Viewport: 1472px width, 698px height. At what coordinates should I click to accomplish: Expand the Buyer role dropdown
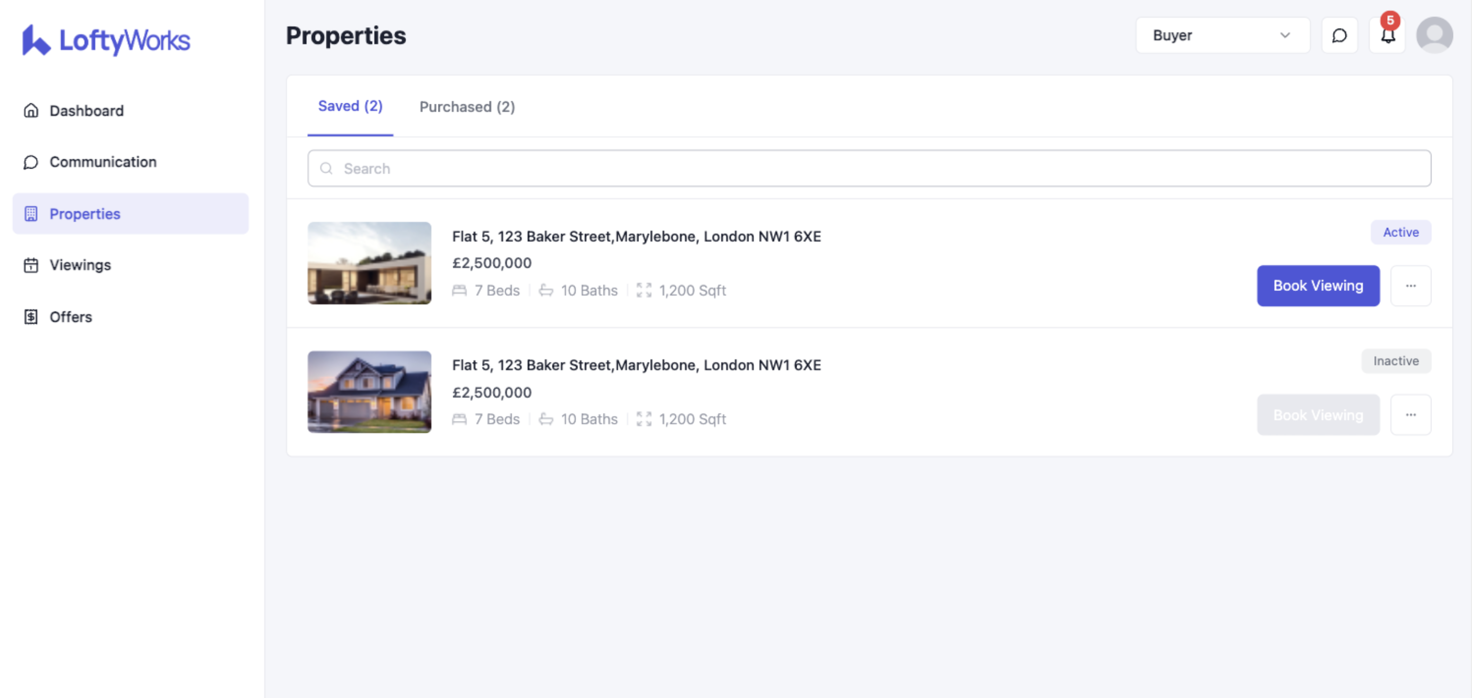(1222, 35)
